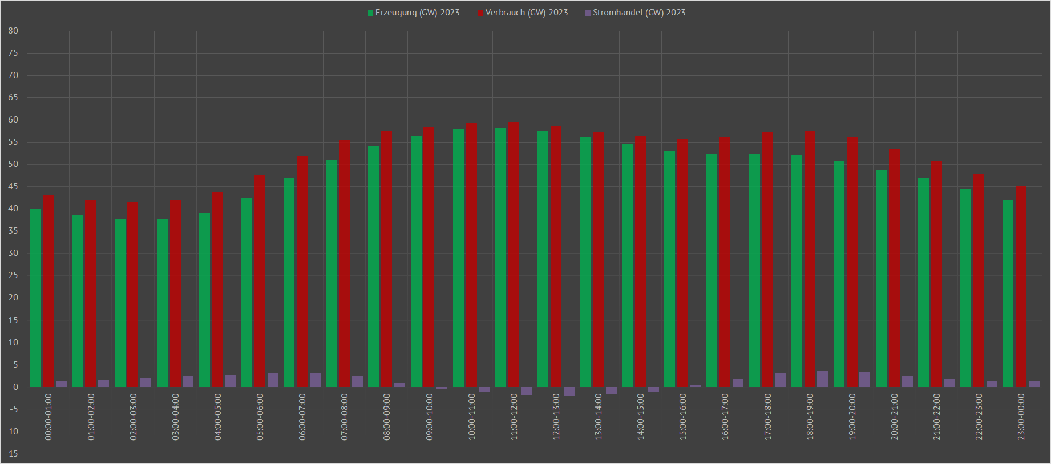Click the red Verbrauch legend color swatch
Viewport: 1051px width, 464px height.
(480, 13)
